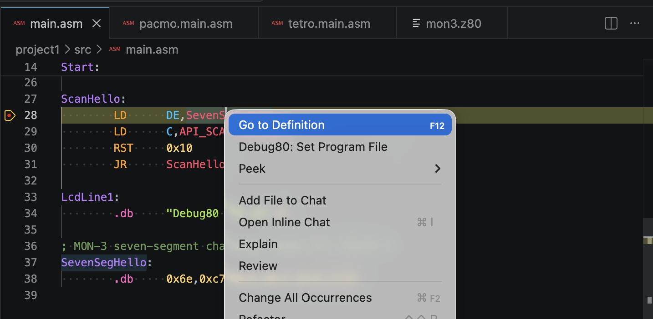Toggle the breakpoint on line 28

pos(9,115)
